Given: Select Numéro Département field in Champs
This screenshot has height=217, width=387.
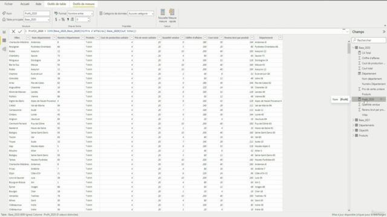Looking at the screenshot, I should click(374, 84).
